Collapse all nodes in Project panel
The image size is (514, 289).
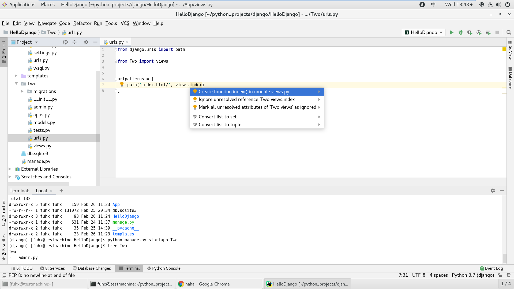[74, 42]
